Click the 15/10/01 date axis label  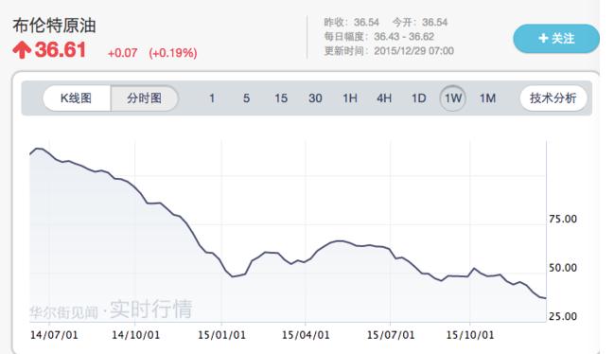470,335
